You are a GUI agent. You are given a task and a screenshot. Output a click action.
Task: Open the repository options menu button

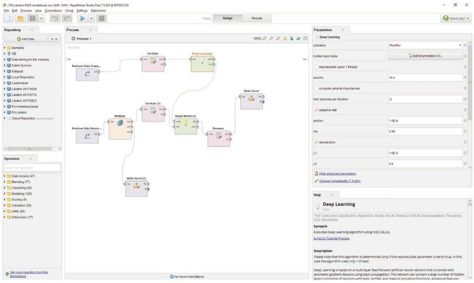click(54, 39)
